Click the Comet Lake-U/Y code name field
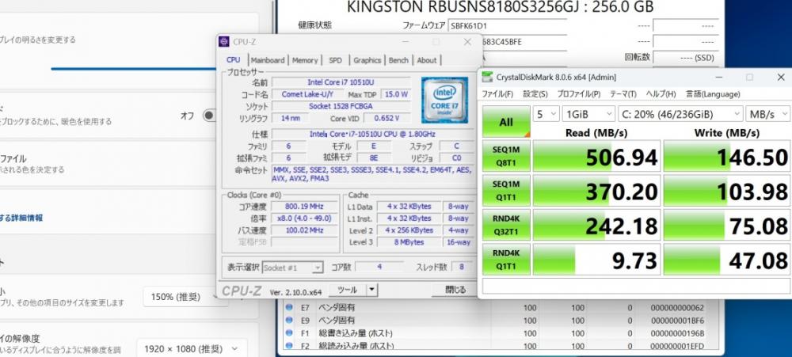The height and width of the screenshot is (357, 792). click(x=307, y=94)
